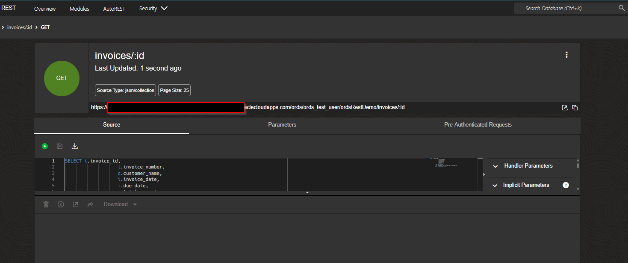
Task: Open the endpoint URL in new tab icon
Action: coord(564,107)
